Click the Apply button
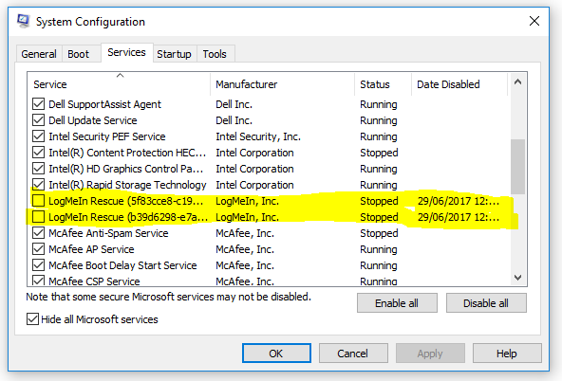Viewport: 562px width, 381px height. click(x=430, y=354)
